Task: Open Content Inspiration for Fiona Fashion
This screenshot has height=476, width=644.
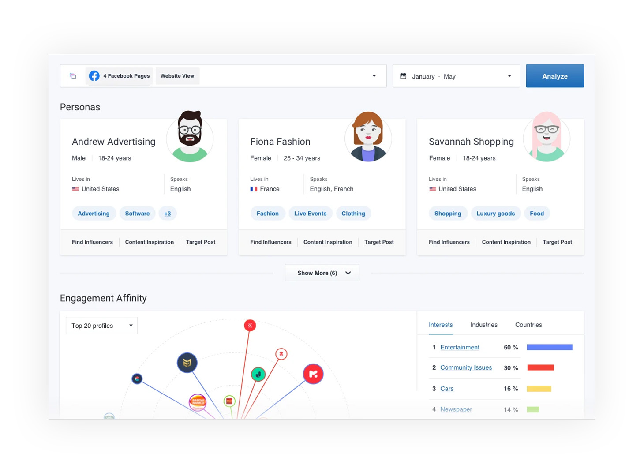Action: [328, 242]
